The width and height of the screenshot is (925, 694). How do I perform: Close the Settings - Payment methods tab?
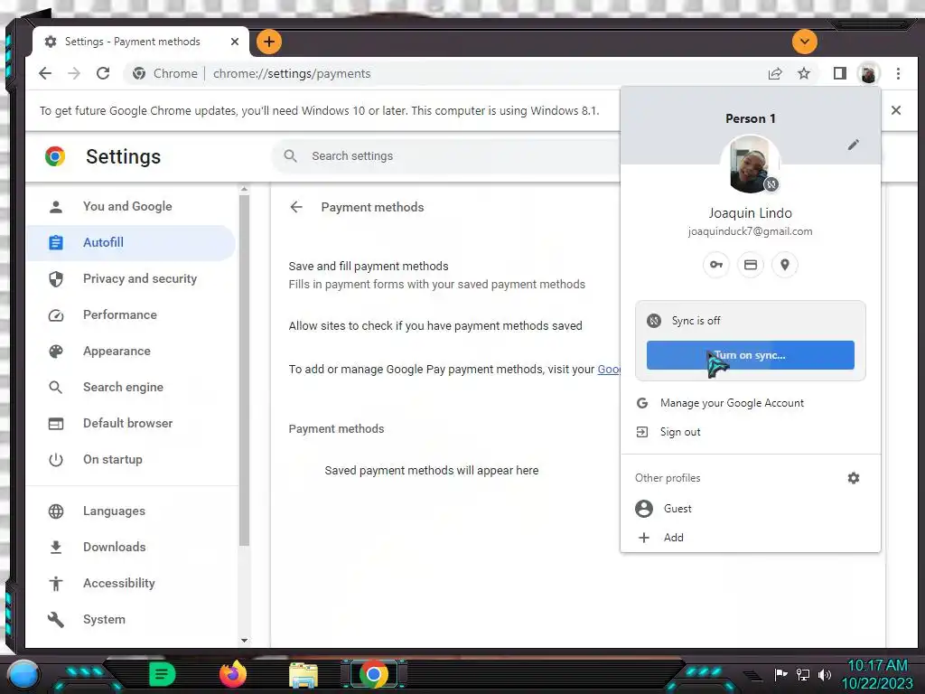click(235, 42)
